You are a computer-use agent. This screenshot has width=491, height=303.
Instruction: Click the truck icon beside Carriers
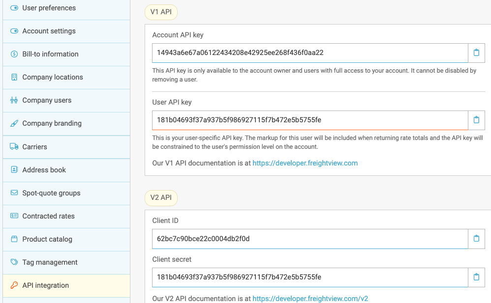click(x=14, y=147)
